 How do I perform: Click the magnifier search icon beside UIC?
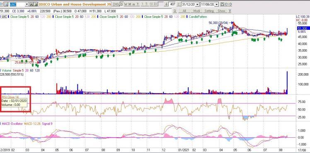(6, 4)
